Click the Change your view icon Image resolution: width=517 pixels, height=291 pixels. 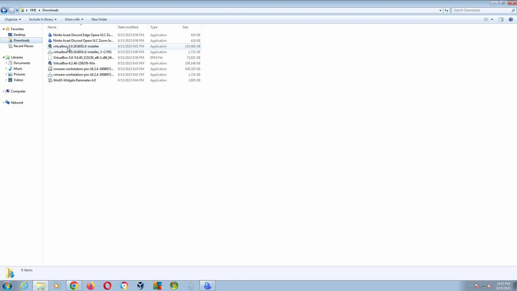click(486, 19)
